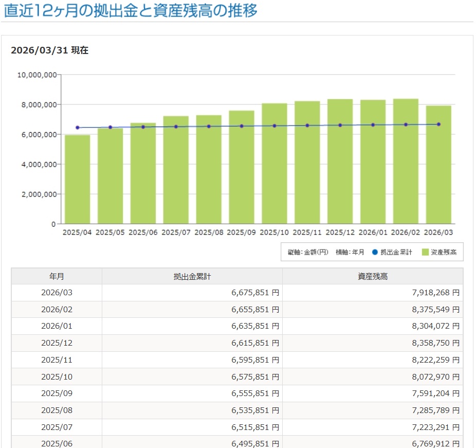
Task: Select the 2026/03 row in the table
Action: coord(57,293)
